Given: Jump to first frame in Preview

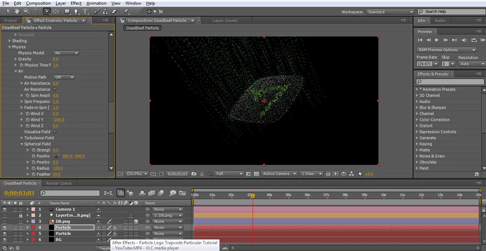Looking at the screenshot, I should click(x=420, y=40).
